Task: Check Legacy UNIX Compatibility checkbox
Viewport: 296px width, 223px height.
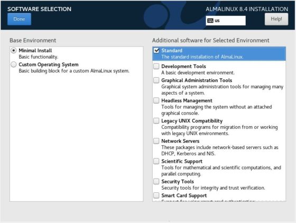Action: coord(156,120)
